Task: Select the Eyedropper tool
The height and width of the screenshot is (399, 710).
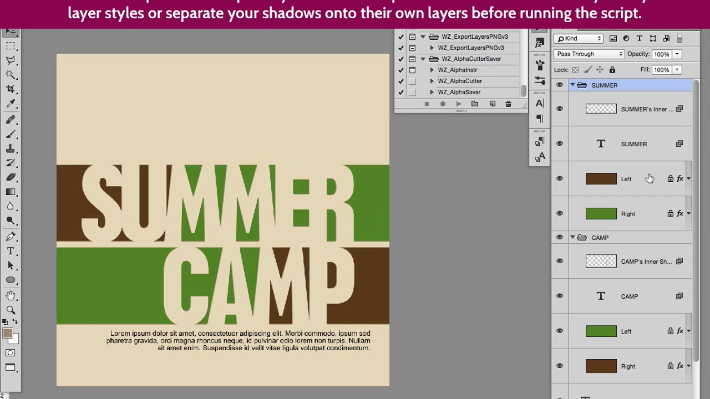Action: [11, 104]
